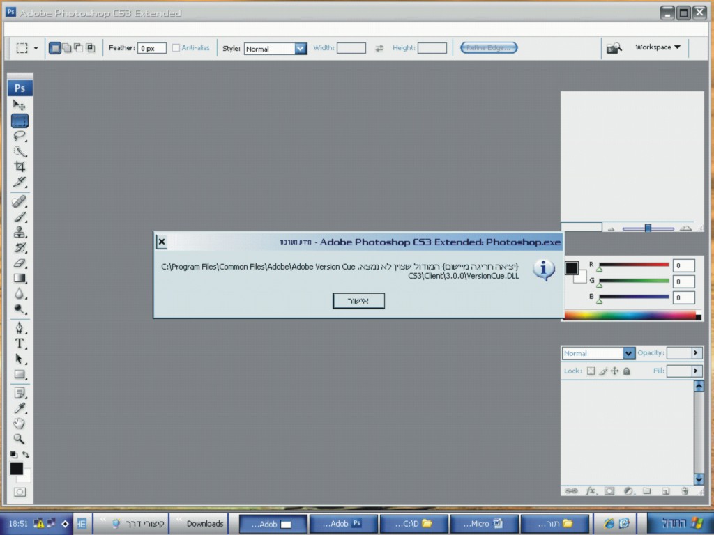Open the Downloads taskbar toolbar
714x535 pixels.
click(204, 524)
